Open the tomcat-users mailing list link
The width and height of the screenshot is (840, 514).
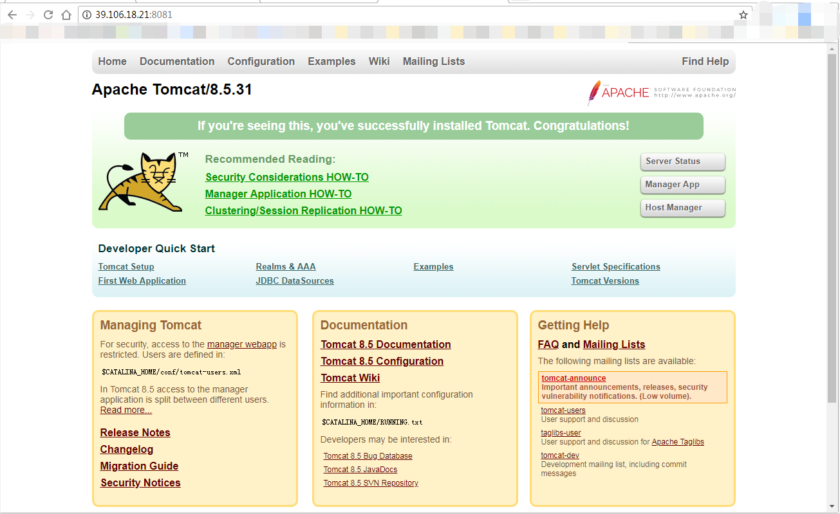(x=563, y=410)
